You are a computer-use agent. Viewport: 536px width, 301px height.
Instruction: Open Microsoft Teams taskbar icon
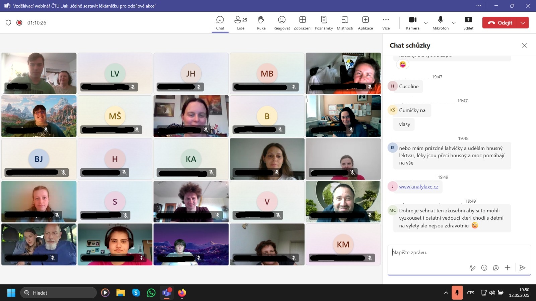coord(167,293)
